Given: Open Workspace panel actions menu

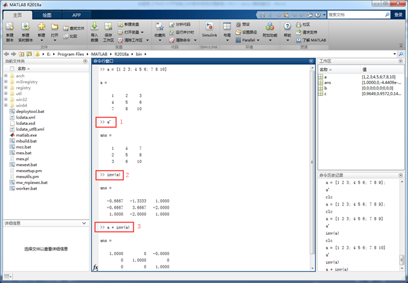Looking at the screenshot, I should click(401, 61).
